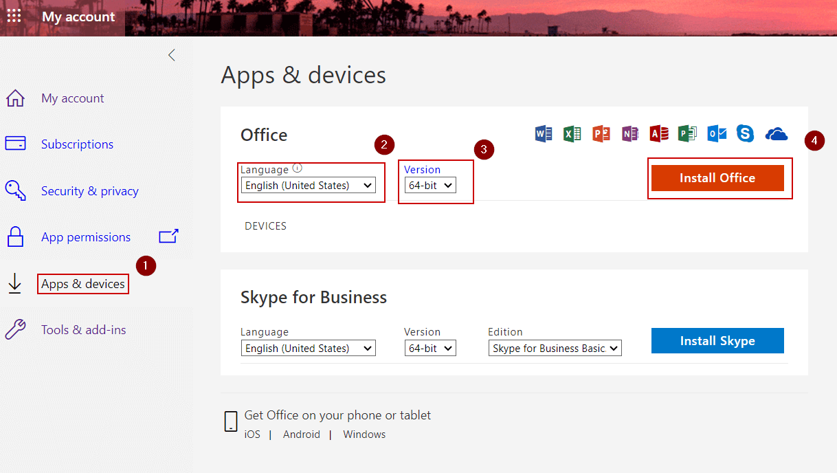Click the Publisher icon

(x=687, y=133)
